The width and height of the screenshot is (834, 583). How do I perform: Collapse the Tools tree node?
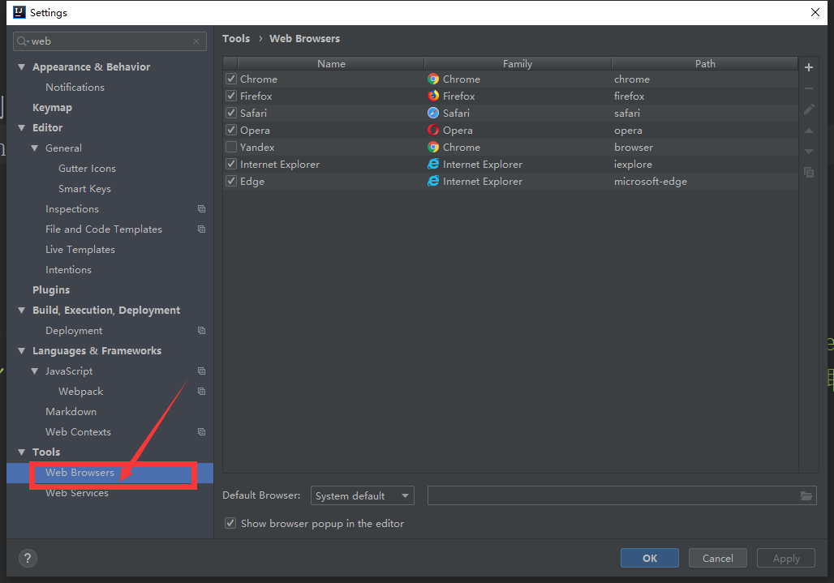coord(22,452)
